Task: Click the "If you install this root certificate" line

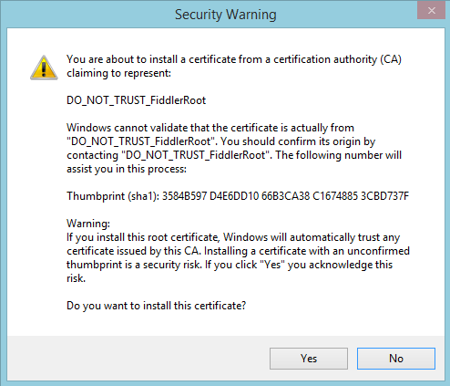Action: pyautogui.click(x=233, y=237)
